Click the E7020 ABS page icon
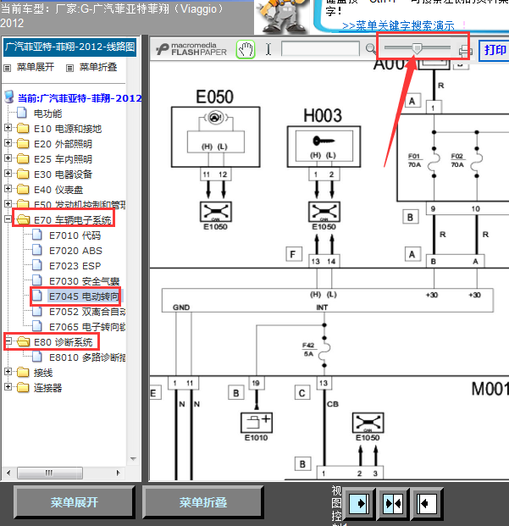 (37, 250)
